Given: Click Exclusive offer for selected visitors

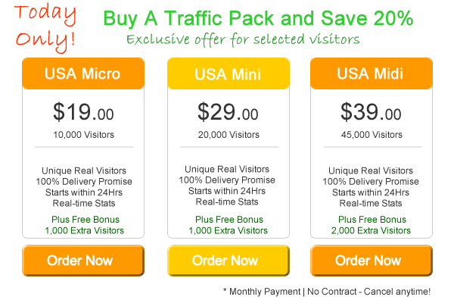Looking at the screenshot, I should pos(243,39).
